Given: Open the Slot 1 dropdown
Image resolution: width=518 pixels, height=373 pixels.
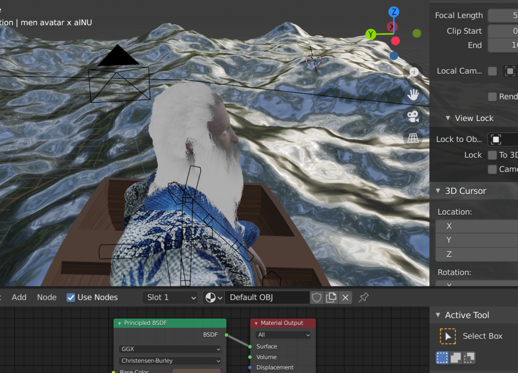Looking at the screenshot, I should click(170, 298).
